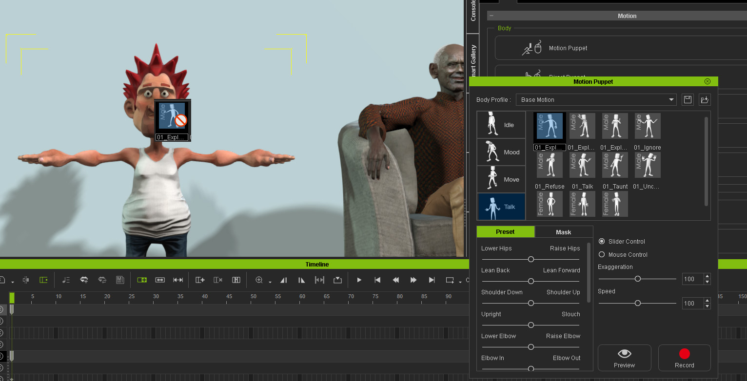Click the mark-out triangle icon
The height and width of the screenshot is (381, 747).
(x=301, y=280)
